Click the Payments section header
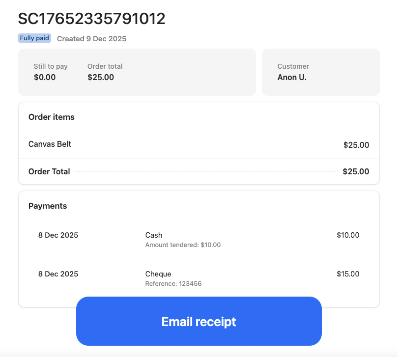Viewport: 398px width, 357px height. pos(48,206)
